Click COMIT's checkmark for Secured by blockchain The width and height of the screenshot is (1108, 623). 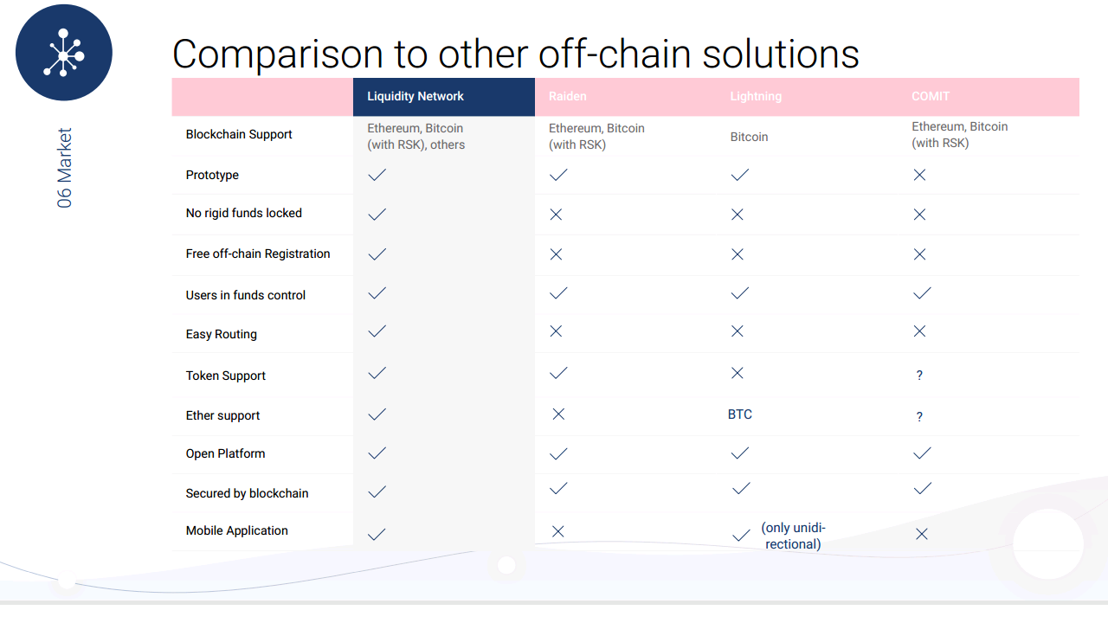922,489
